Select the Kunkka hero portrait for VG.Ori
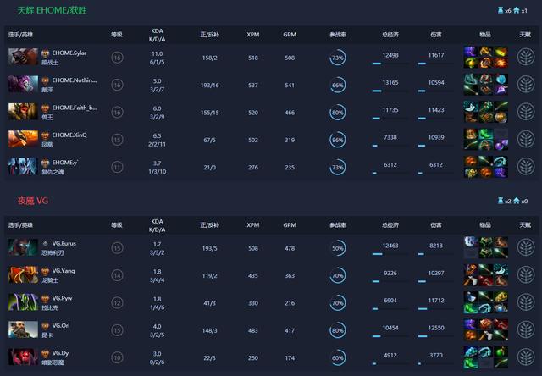Image resolution: width=542 pixels, height=376 pixels. 23,329
